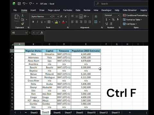Image resolution: width=154 pixels, height=115 pixels.
Task: Click the Redo arrow icon
Action: pos(30,4)
